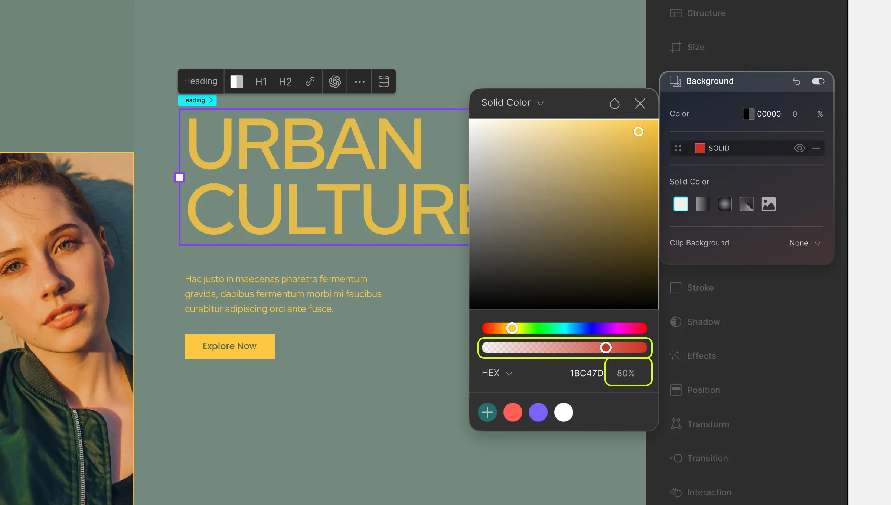Click the Stroke panel icon

click(676, 287)
